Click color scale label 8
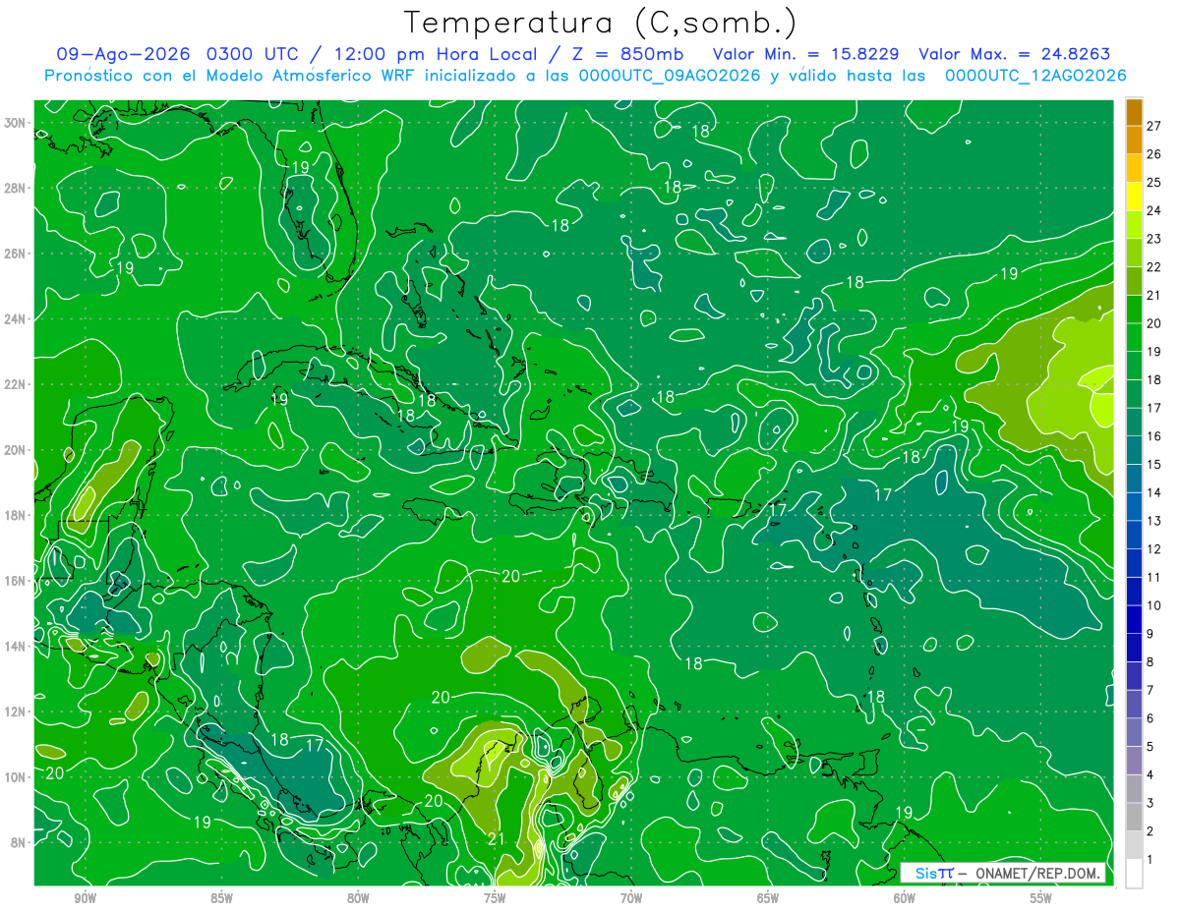This screenshot has width=1180, height=911. click(1150, 661)
